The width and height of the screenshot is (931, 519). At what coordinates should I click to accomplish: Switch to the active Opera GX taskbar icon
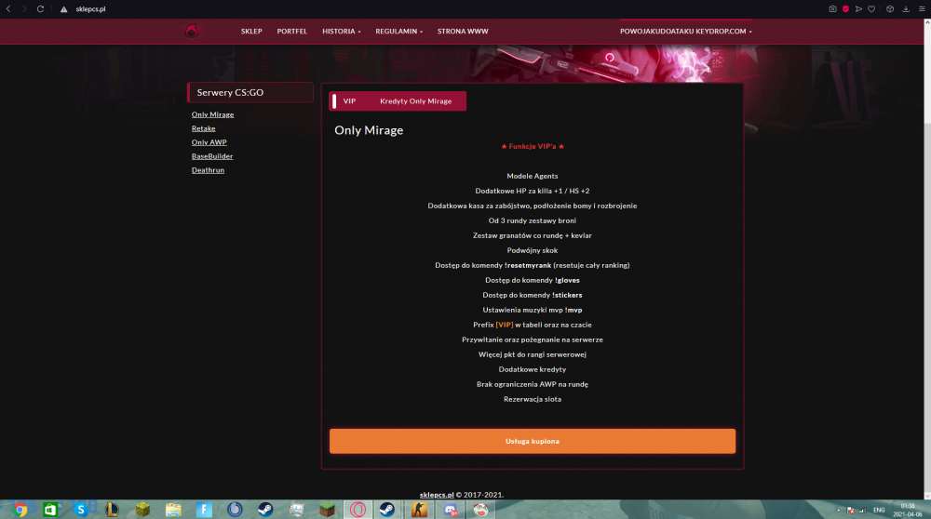click(x=358, y=510)
